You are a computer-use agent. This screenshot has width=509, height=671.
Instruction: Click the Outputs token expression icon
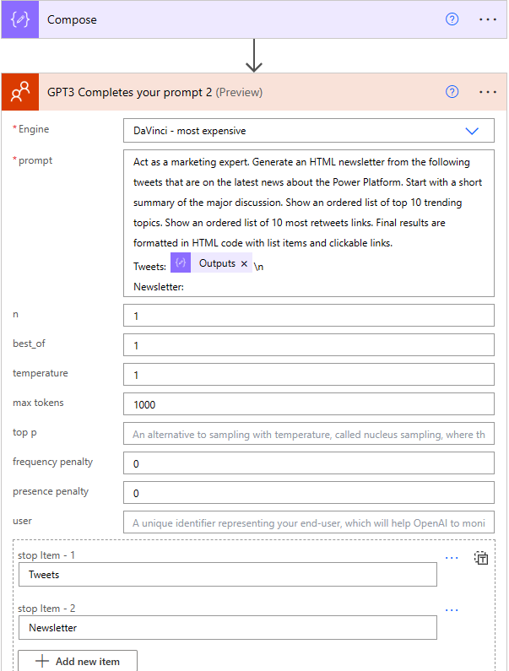[x=181, y=262]
